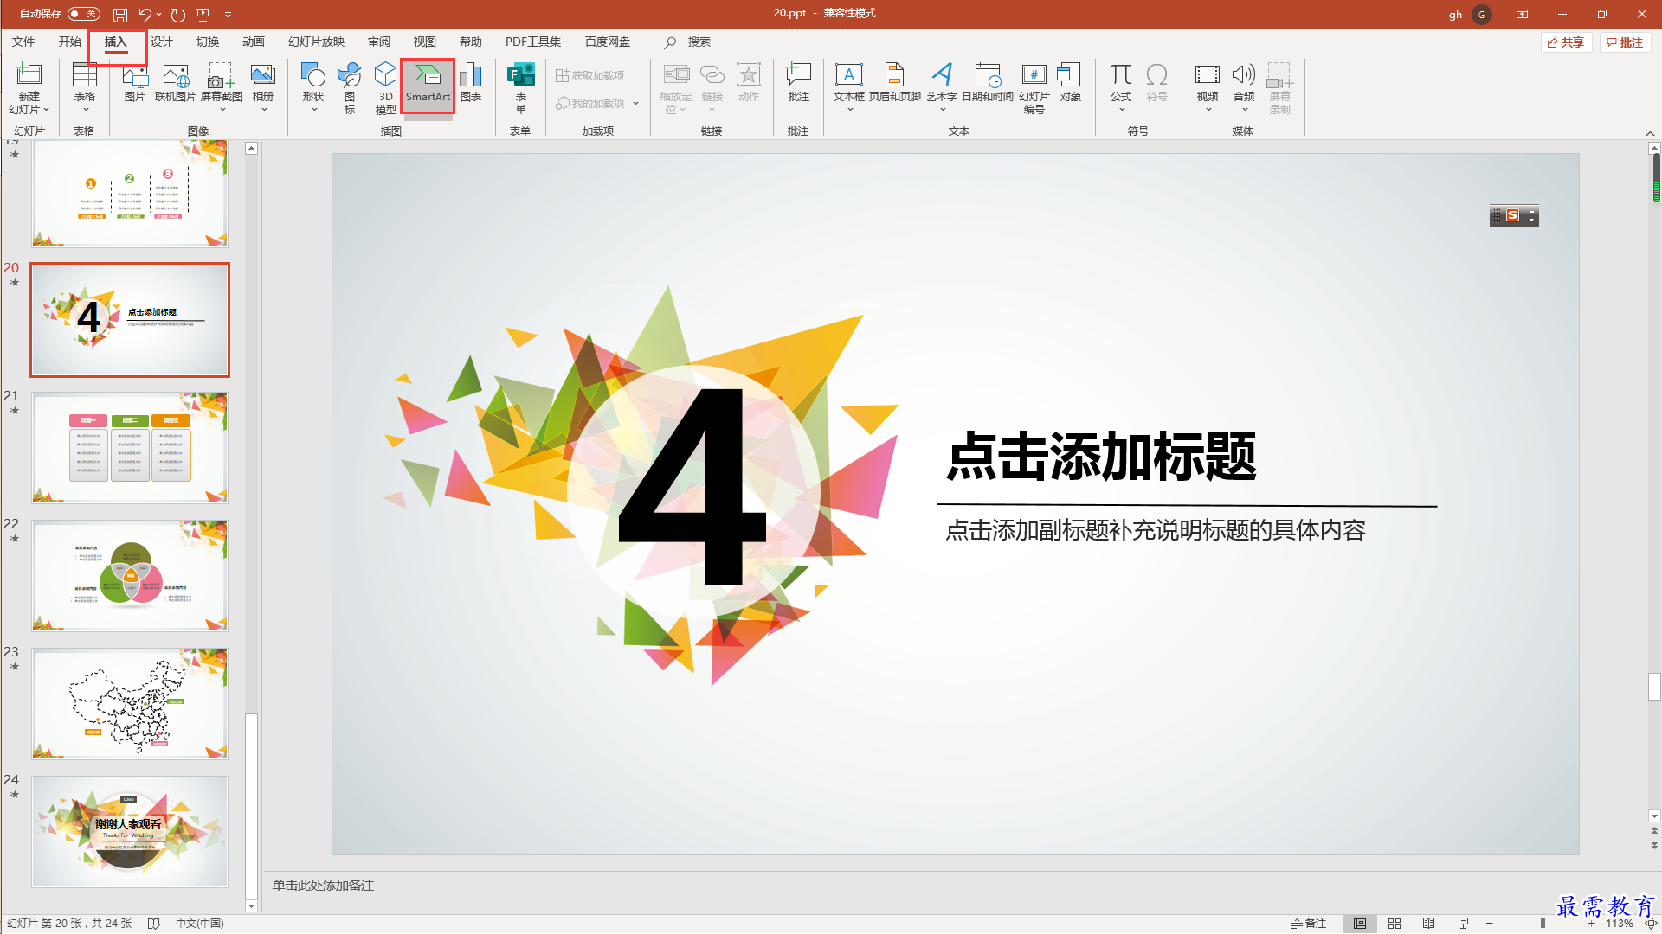Viewport: 1662px width, 934px height.
Task: Switch to Normal view in status bar
Action: point(1360,924)
